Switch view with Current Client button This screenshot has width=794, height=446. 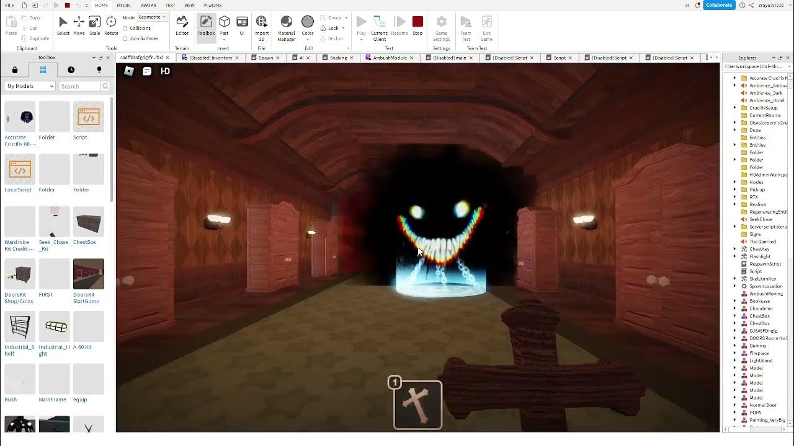380,28
